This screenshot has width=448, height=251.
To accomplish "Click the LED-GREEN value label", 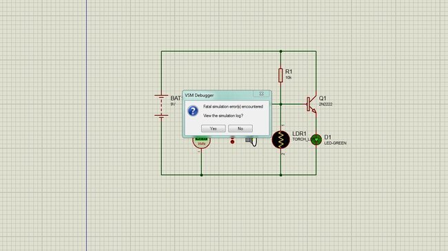I will pyautogui.click(x=335, y=143).
